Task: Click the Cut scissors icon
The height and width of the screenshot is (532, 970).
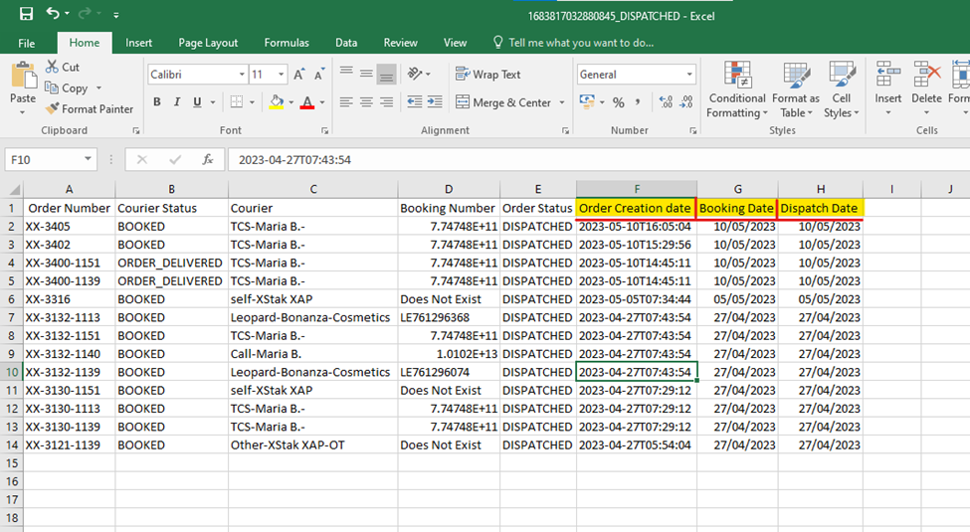Action: coord(52,67)
